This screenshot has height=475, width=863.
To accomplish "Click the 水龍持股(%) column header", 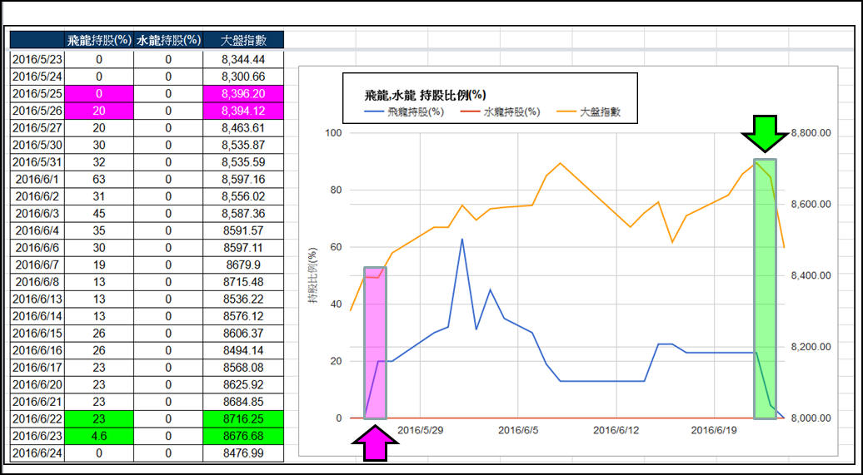I will pos(167,40).
